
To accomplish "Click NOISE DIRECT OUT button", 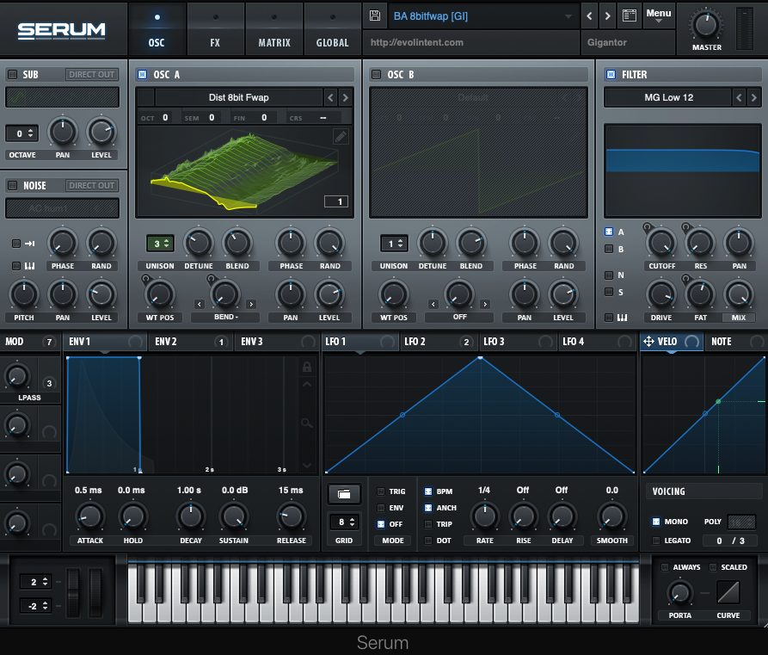I will 91,185.
